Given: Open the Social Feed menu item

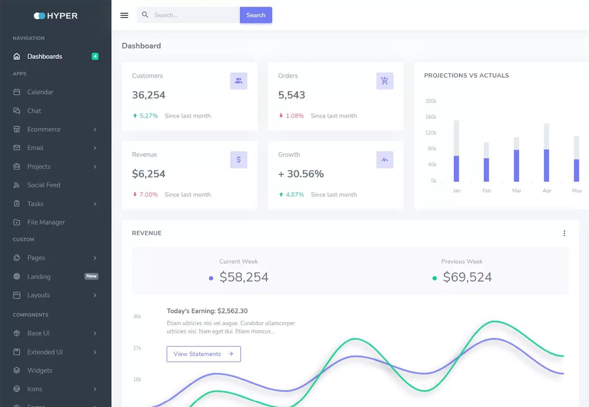Looking at the screenshot, I should click(x=56, y=185).
